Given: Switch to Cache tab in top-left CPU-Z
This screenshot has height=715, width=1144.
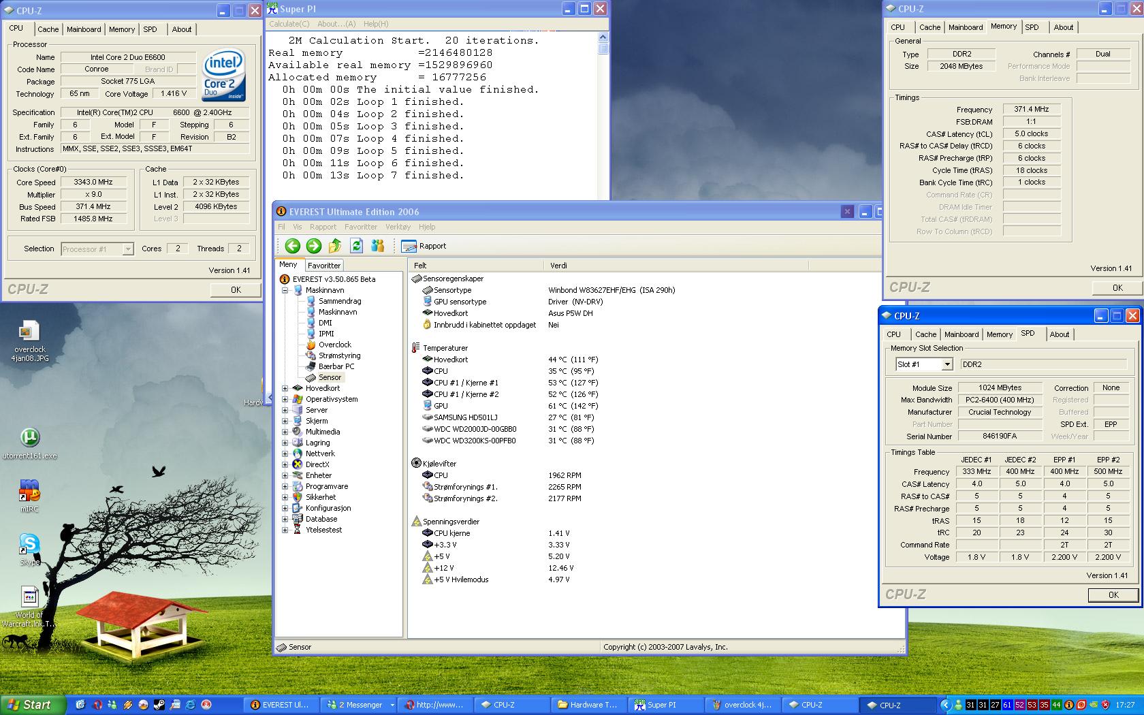Looking at the screenshot, I should pyautogui.click(x=48, y=29).
